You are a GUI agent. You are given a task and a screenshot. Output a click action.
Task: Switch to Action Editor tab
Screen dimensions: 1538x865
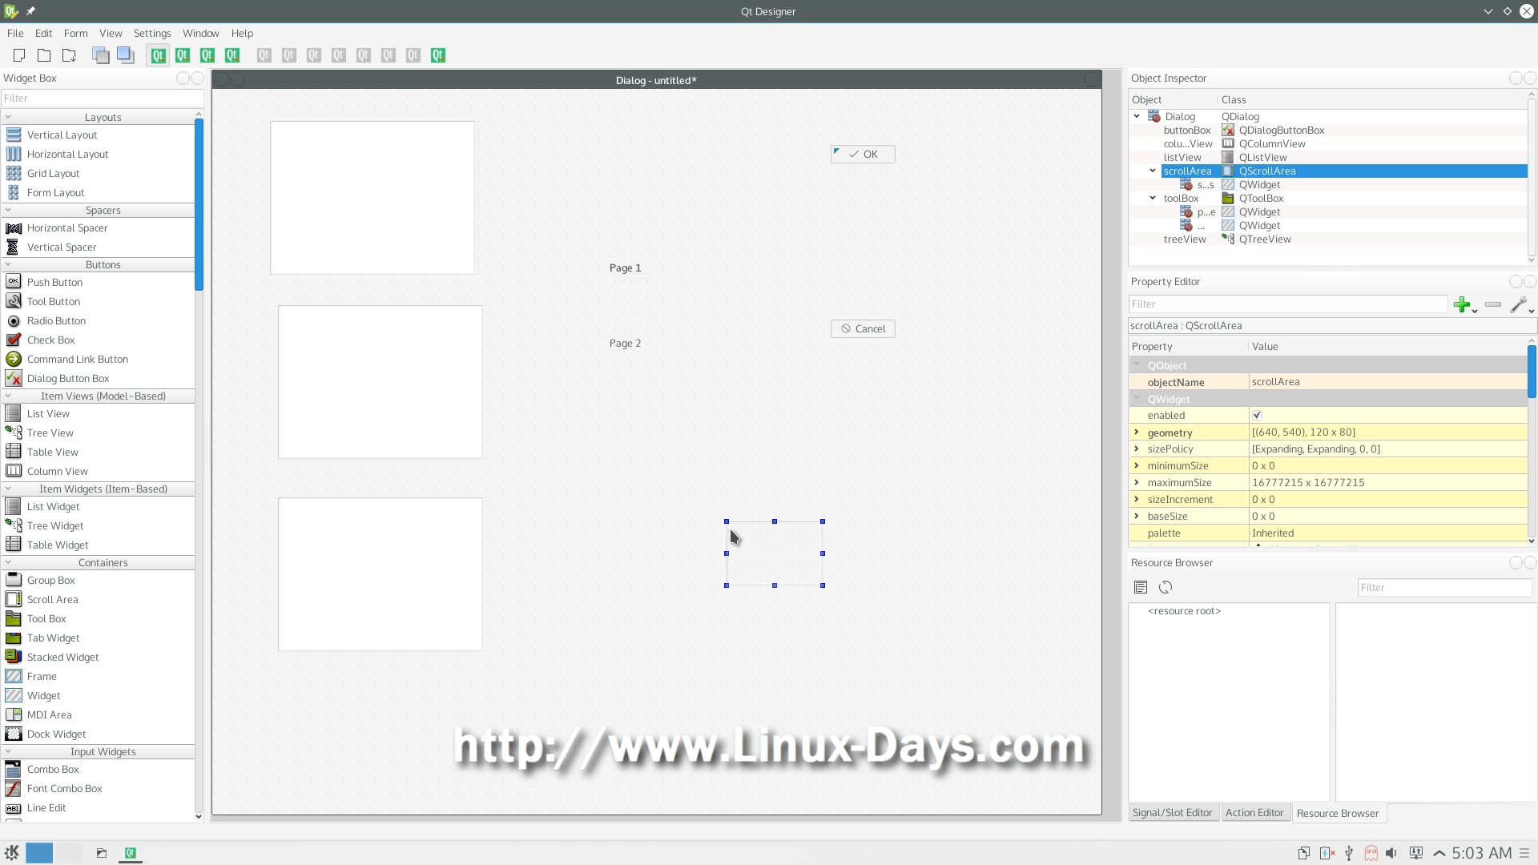[1254, 812]
